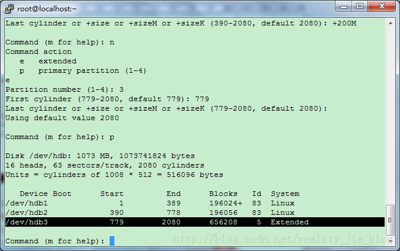Viewport: 400px width, 251px height.
Task: Click the End value 389
Action: click(174, 203)
